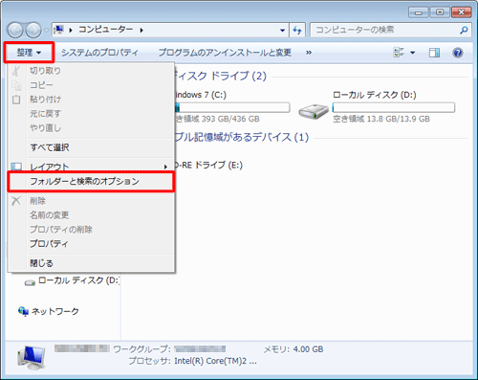Click 空き領域 13.8 GB/13.9 GB text

click(x=381, y=119)
